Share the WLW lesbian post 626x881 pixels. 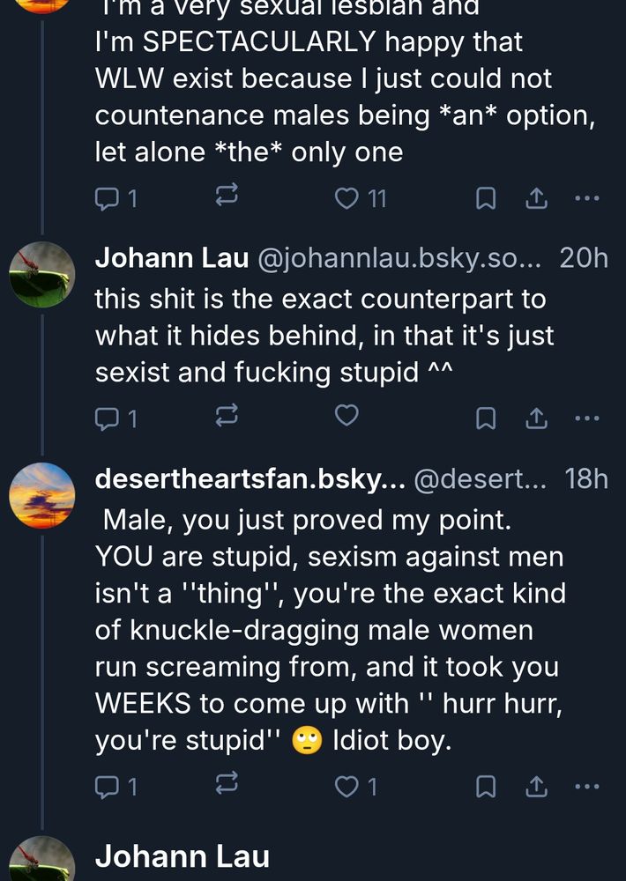(x=535, y=200)
